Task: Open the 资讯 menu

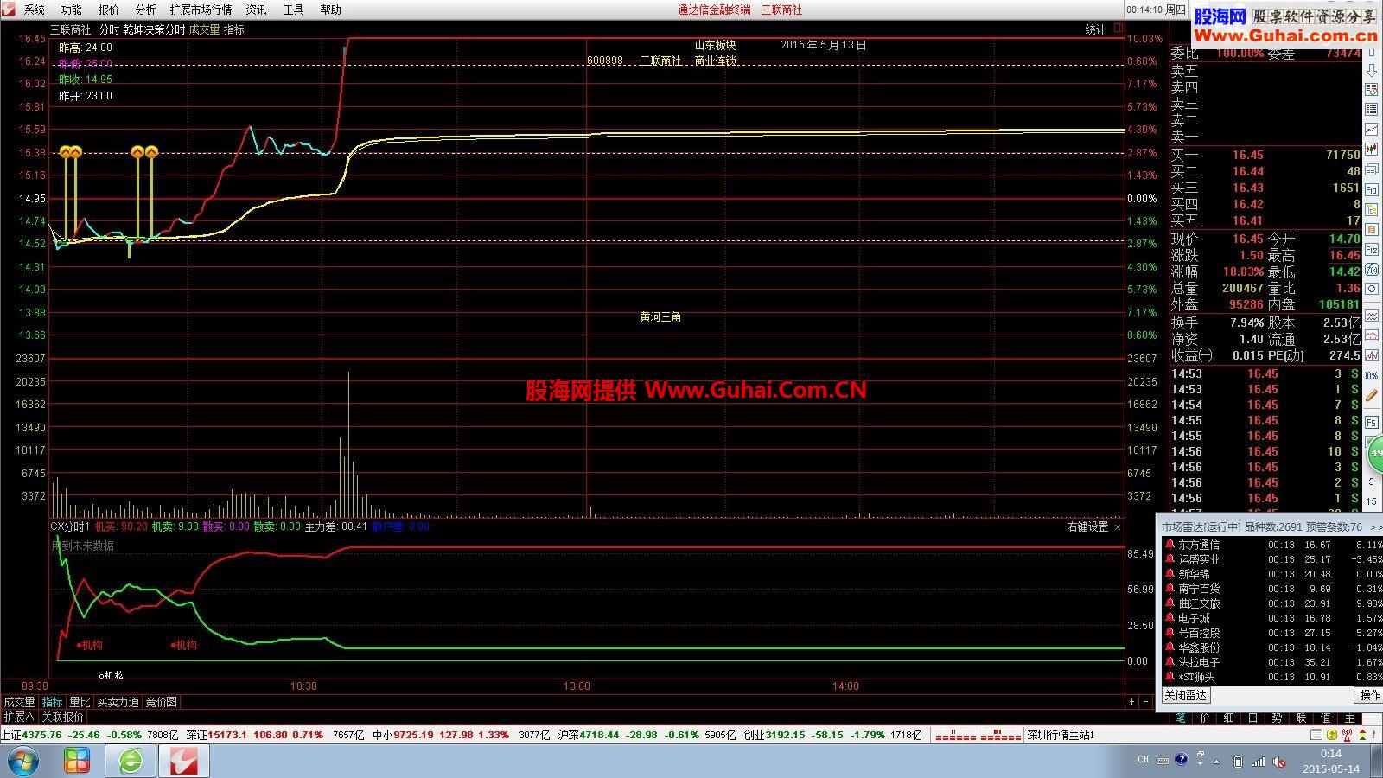Action: (x=256, y=10)
